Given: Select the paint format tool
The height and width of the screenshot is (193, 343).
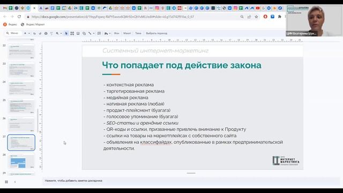Looking at the screenshot, I should [x=51, y=33].
